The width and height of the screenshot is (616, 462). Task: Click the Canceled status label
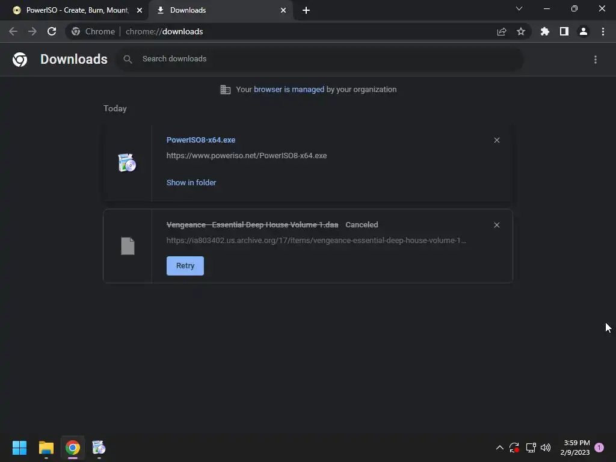(x=362, y=225)
